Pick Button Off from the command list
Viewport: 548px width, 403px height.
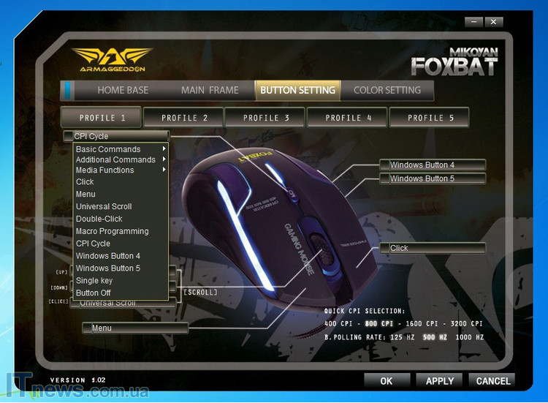pos(94,293)
